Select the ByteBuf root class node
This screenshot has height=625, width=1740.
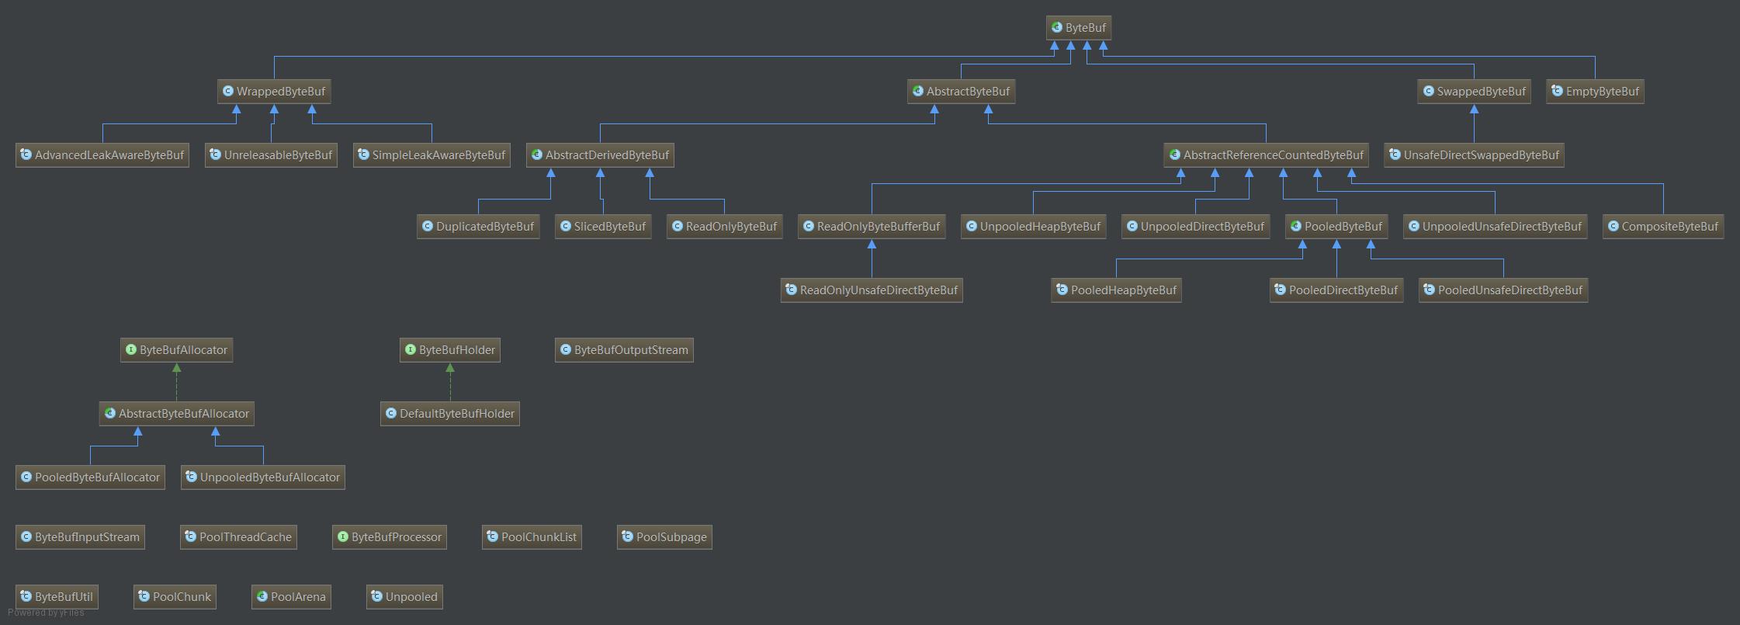pos(1079,28)
